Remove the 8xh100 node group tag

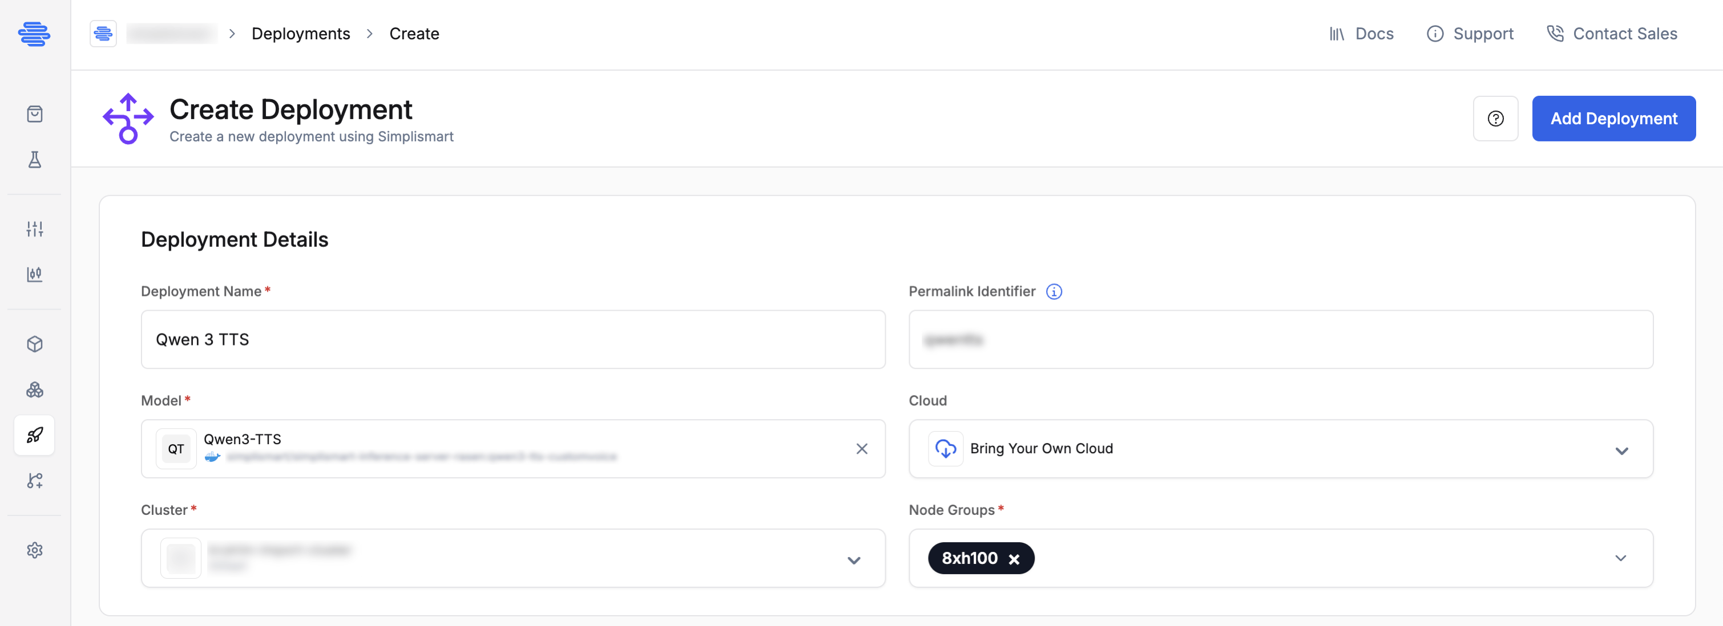tap(1014, 559)
